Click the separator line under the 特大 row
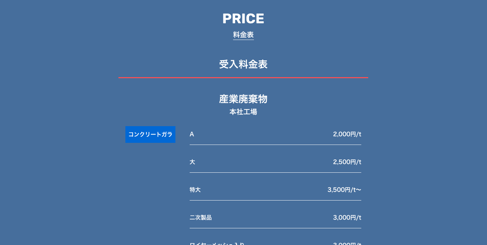The height and width of the screenshot is (245, 487). coord(275,201)
